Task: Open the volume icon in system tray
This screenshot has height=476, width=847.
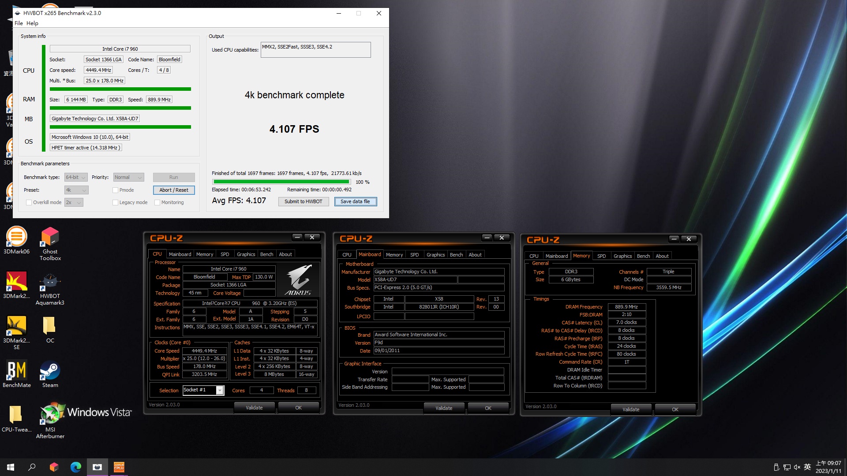Action: pos(797,467)
